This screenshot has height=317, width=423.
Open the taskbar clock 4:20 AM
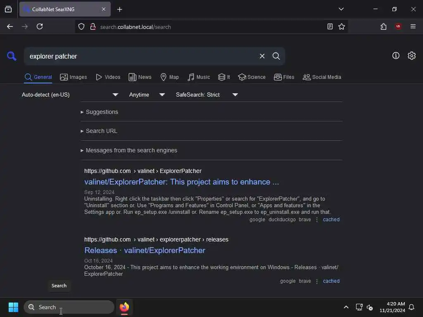pyautogui.click(x=392, y=307)
